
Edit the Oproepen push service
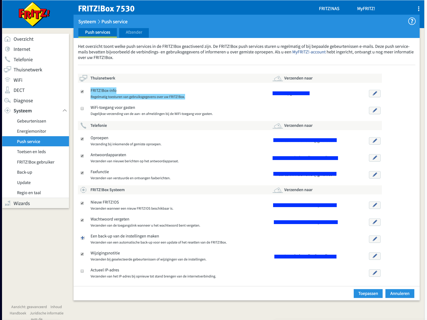pyautogui.click(x=375, y=141)
